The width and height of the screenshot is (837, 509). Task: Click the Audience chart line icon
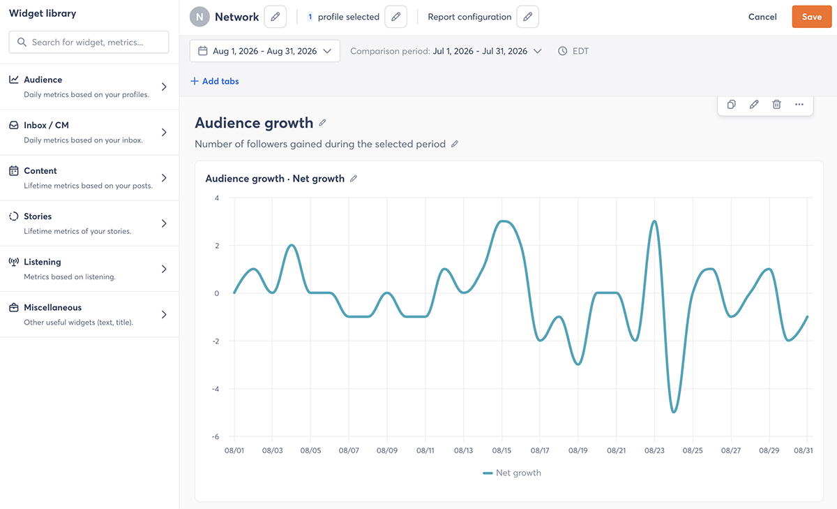pyautogui.click(x=14, y=80)
